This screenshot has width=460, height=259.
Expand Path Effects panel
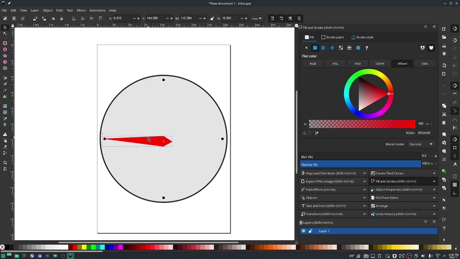coord(333,190)
